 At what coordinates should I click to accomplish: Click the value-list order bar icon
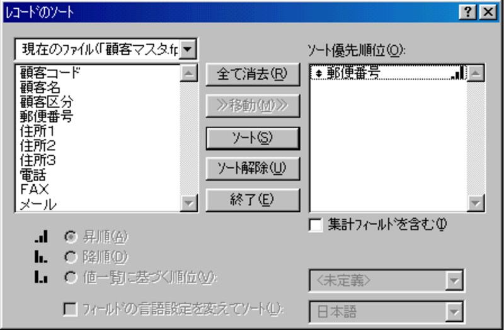coord(42,277)
